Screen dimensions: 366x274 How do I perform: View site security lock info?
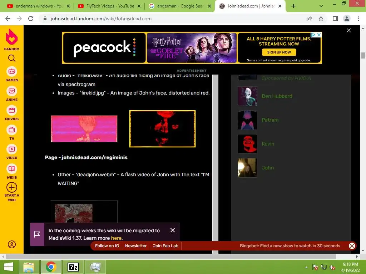tap(45, 19)
